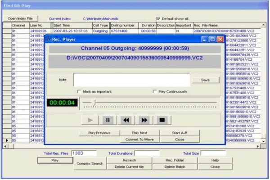Toggle Play Continuously checkbox

click(155, 92)
